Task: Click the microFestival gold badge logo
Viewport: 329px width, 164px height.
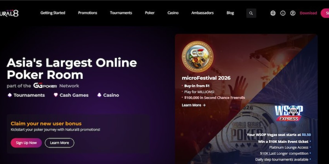Action: (197, 57)
